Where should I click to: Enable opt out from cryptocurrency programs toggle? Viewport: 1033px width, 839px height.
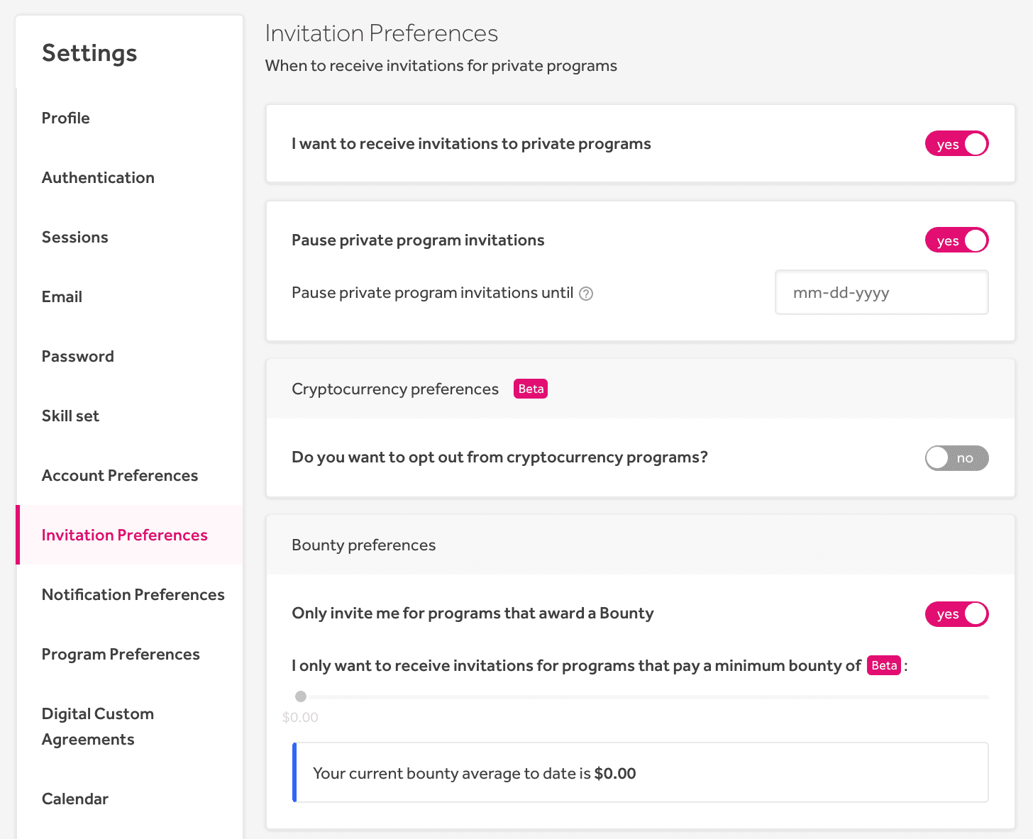pyautogui.click(x=956, y=458)
